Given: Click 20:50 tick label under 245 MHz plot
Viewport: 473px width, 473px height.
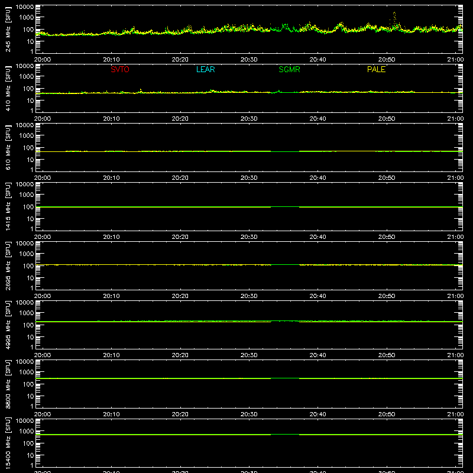Looking at the screenshot, I should click(387, 60).
